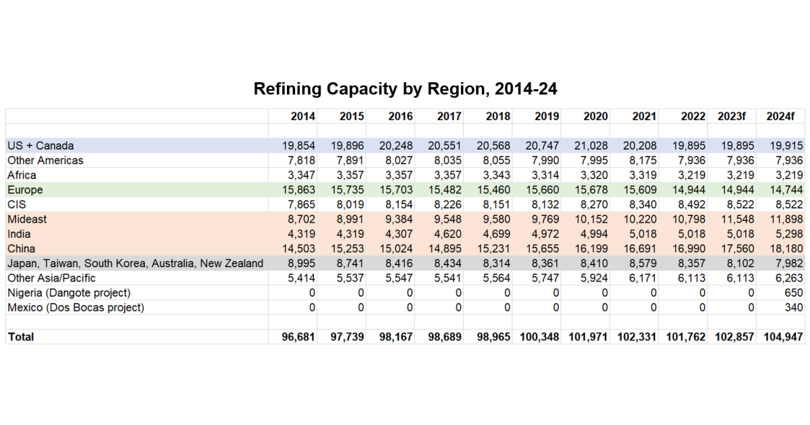This screenshot has width=810, height=425.
Task: Select the China 2024f value 18,180
Action: 787,249
